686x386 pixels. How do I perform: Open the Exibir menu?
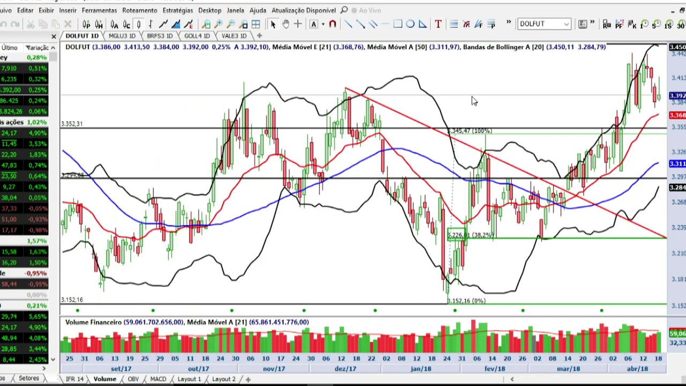click(46, 10)
